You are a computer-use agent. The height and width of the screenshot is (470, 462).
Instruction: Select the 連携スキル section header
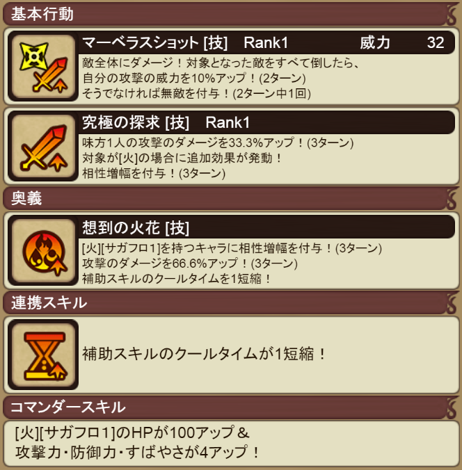coord(231,302)
